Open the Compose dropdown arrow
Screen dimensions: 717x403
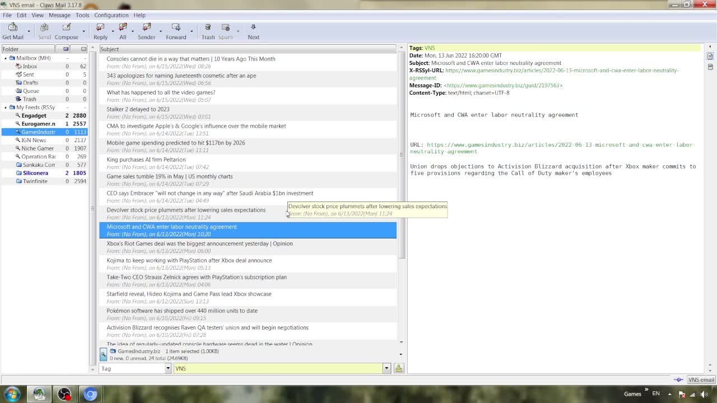coord(83,31)
